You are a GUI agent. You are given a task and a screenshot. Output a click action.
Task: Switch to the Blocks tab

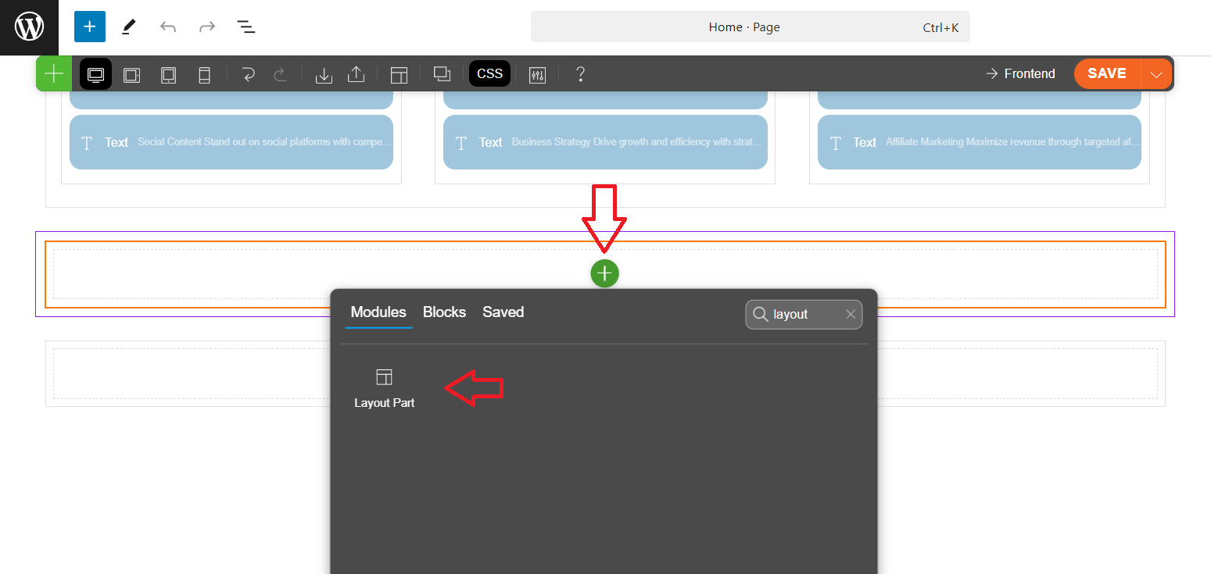[x=444, y=312]
